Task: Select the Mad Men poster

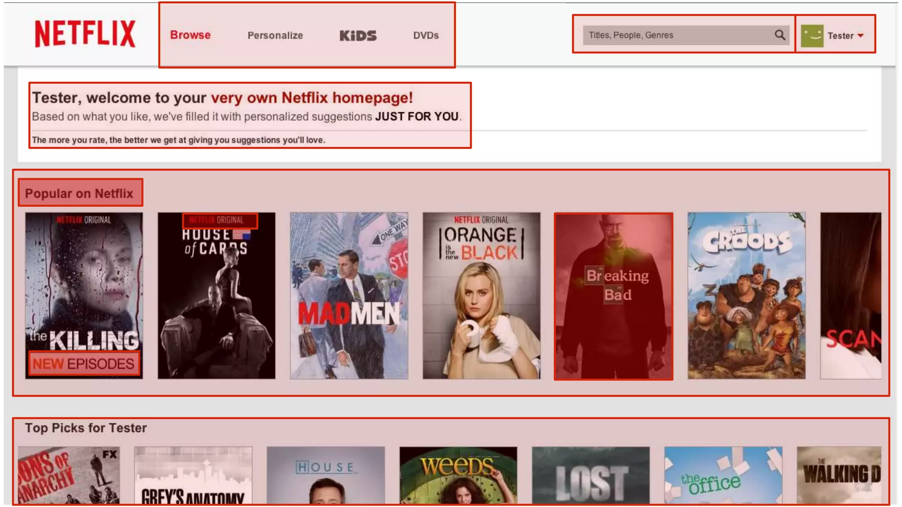Action: click(x=349, y=295)
